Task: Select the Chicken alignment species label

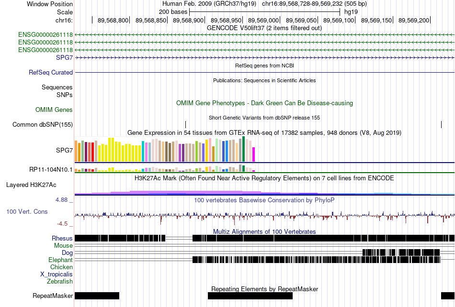Action: [61, 267]
